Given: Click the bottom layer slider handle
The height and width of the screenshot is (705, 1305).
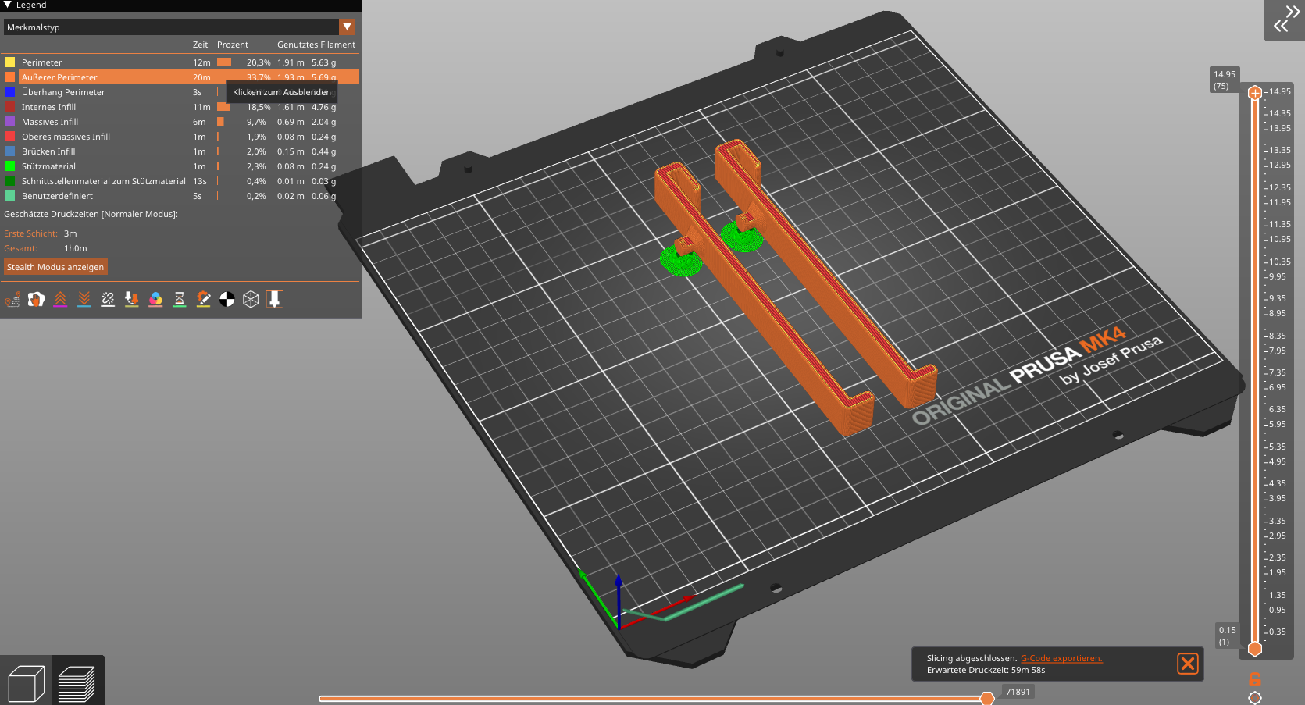Looking at the screenshot, I should [1255, 649].
